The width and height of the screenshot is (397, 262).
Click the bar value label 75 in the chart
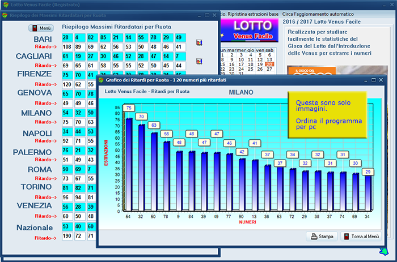coord(129,108)
